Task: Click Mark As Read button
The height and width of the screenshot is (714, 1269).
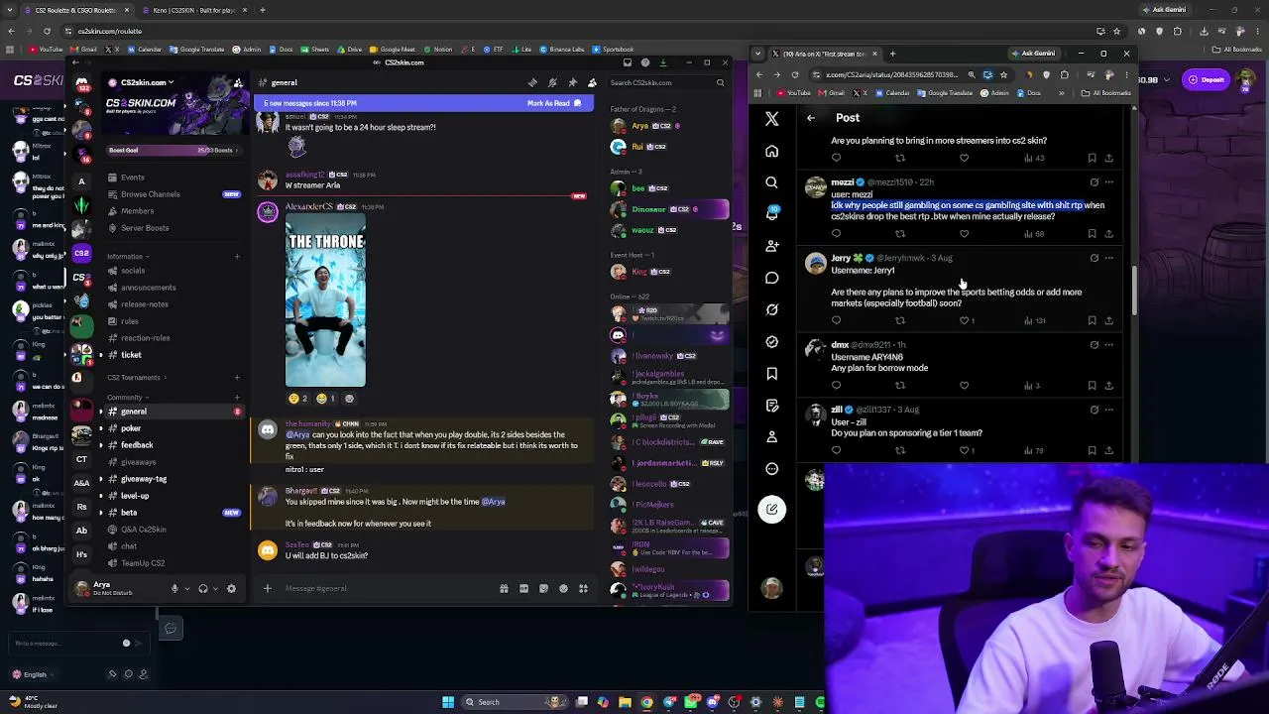Action: pyautogui.click(x=553, y=103)
